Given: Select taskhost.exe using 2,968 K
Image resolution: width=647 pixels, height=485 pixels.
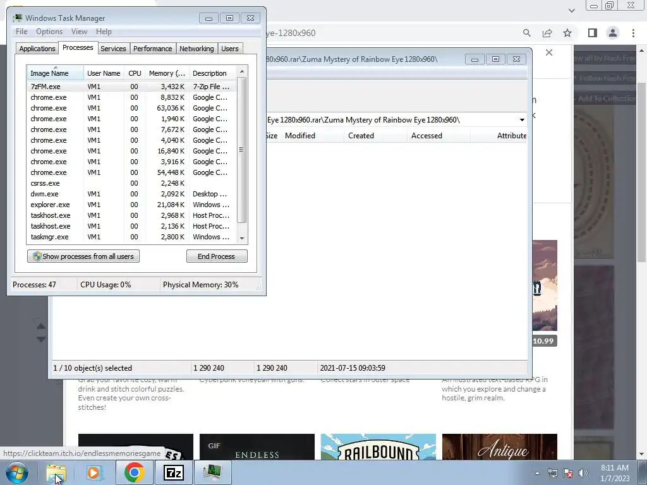Looking at the screenshot, I should click(131, 215).
